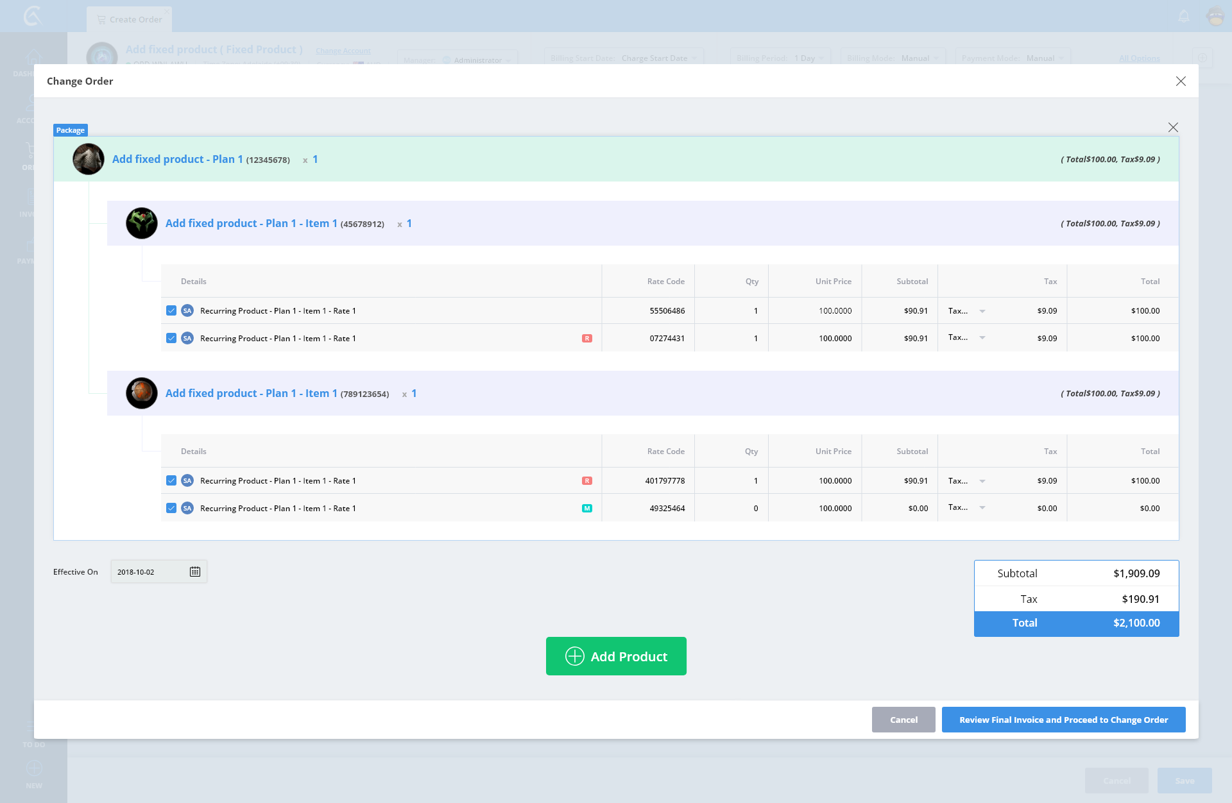
Task: Click the red R badge on rate 07274431
Action: 586,338
